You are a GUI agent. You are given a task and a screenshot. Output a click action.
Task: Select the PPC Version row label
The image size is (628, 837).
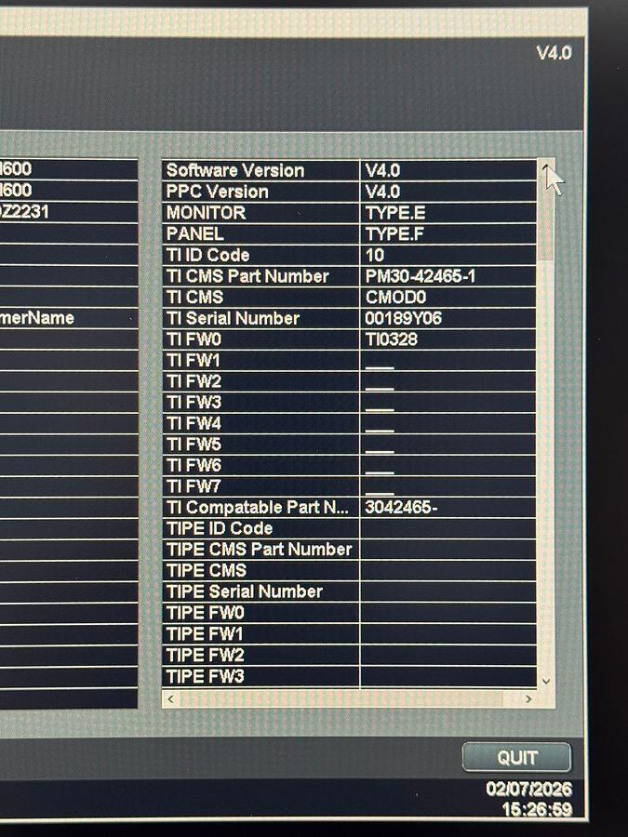point(217,192)
